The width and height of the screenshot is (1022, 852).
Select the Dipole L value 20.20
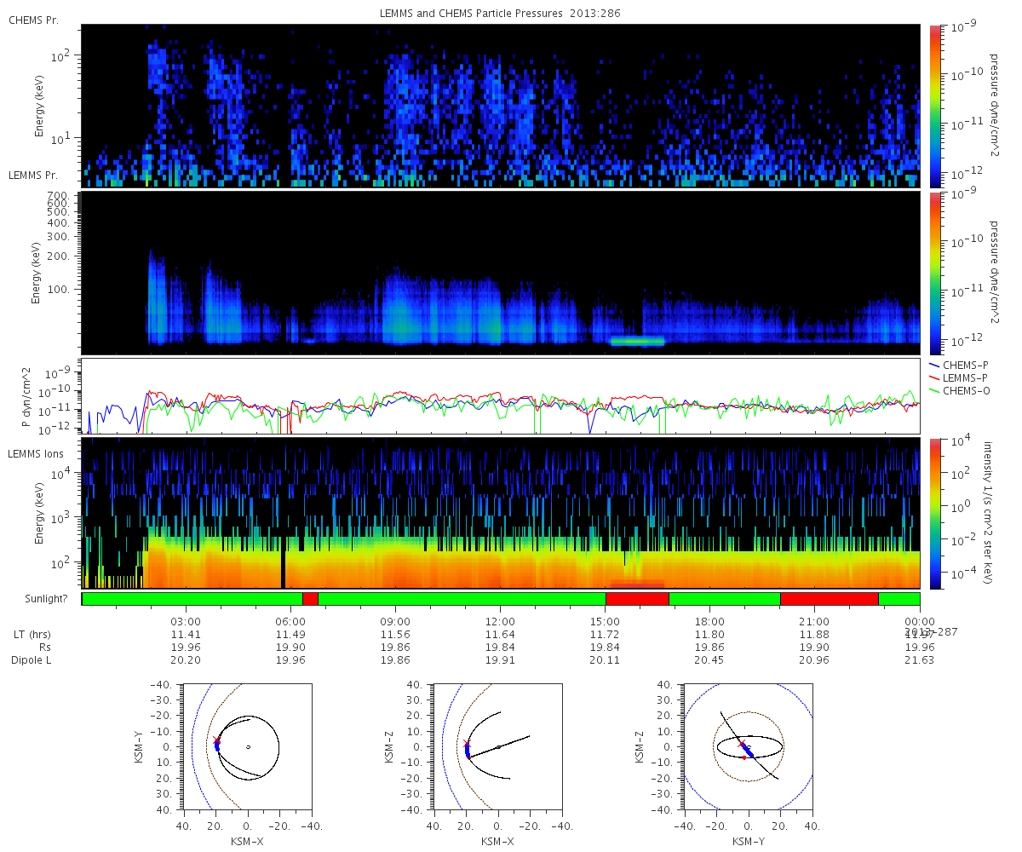[x=186, y=660]
